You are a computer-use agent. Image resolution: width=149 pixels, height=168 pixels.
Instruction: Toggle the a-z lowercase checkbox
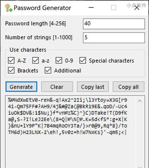(35, 60)
